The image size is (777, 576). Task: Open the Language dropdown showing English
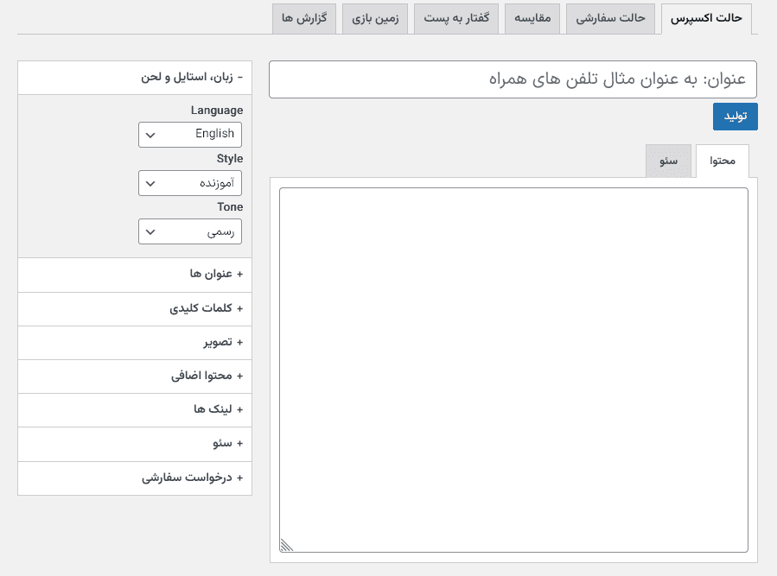click(190, 134)
